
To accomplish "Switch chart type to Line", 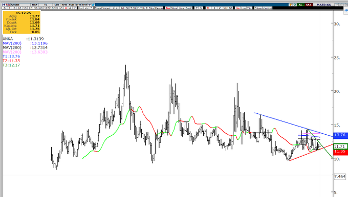I will click(181, 8).
